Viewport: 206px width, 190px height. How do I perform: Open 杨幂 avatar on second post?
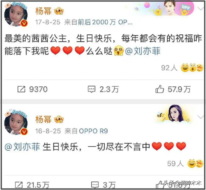(16, 123)
